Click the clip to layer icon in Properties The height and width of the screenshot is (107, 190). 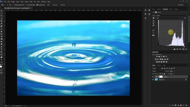174,49
